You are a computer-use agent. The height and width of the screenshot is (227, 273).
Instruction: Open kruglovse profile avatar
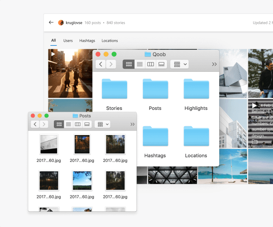(61, 22)
